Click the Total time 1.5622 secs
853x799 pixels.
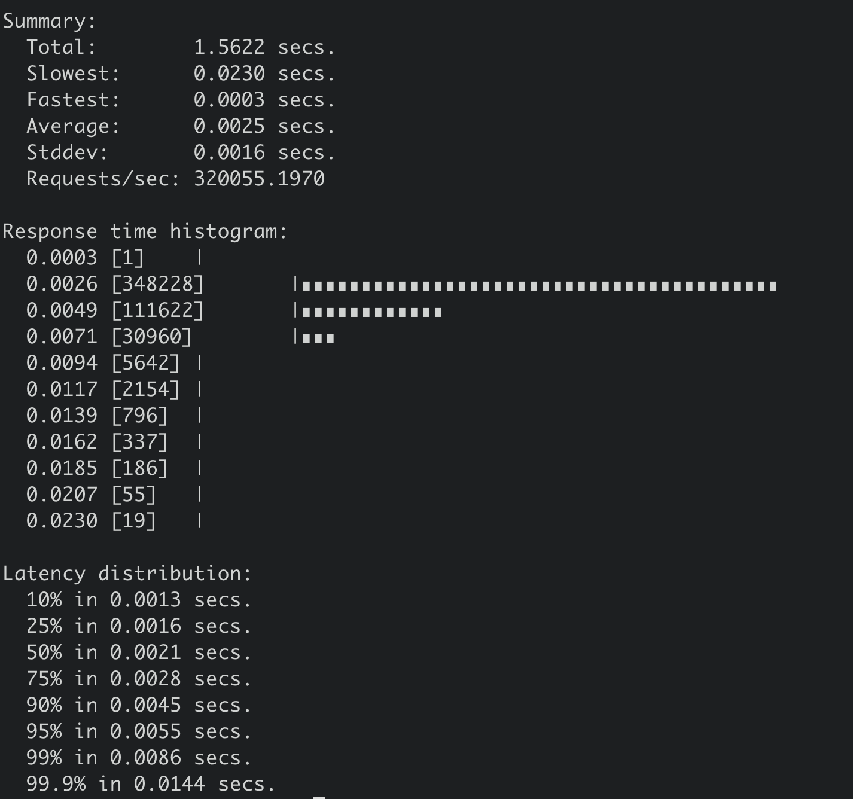[264, 47]
